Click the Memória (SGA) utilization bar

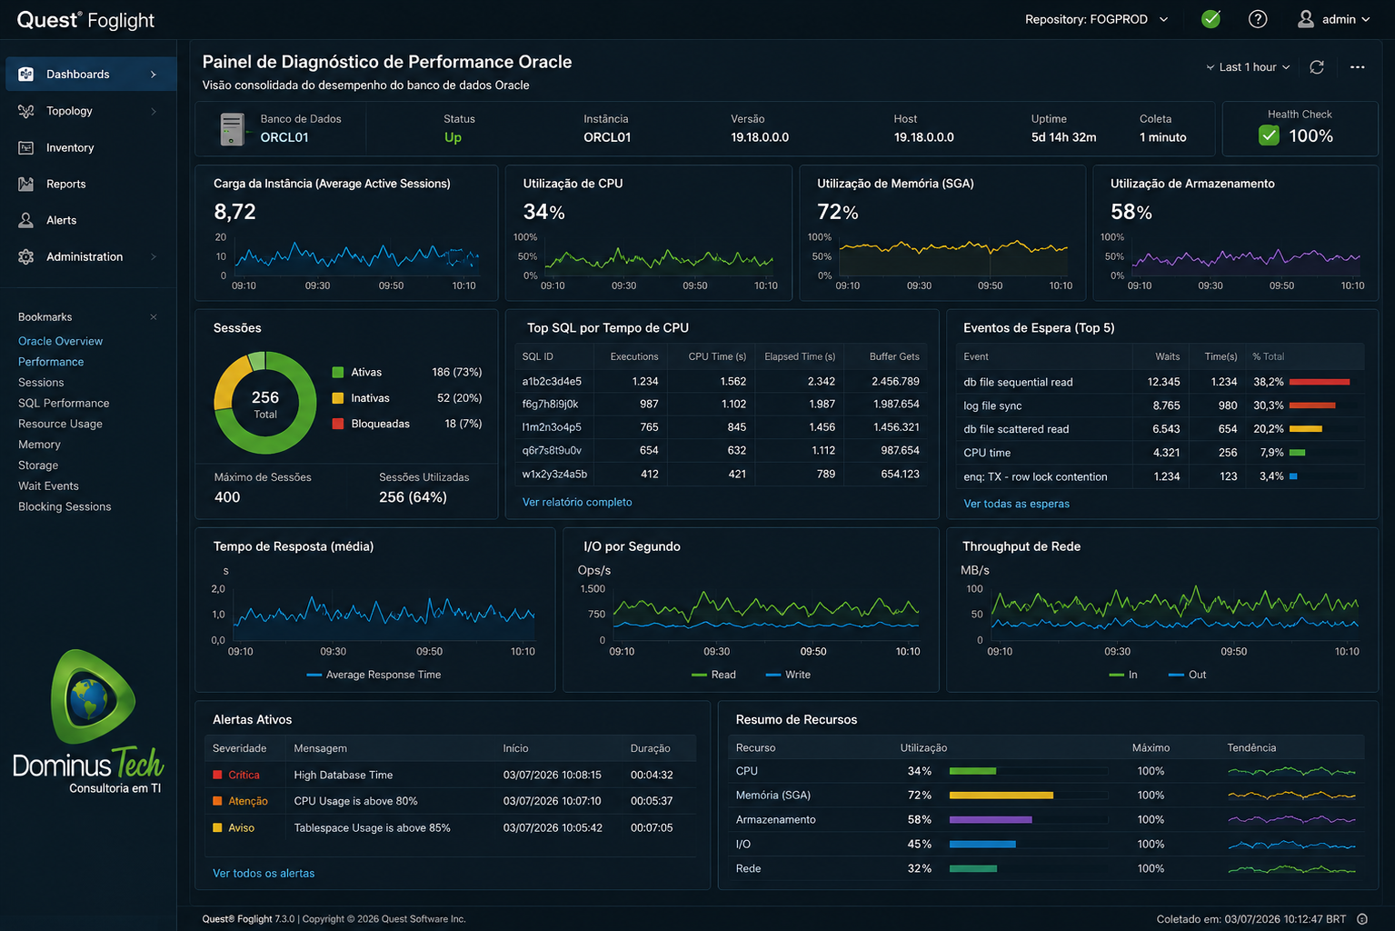click(x=1001, y=796)
